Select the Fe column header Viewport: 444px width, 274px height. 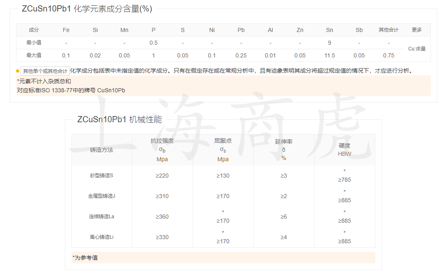tap(66, 30)
